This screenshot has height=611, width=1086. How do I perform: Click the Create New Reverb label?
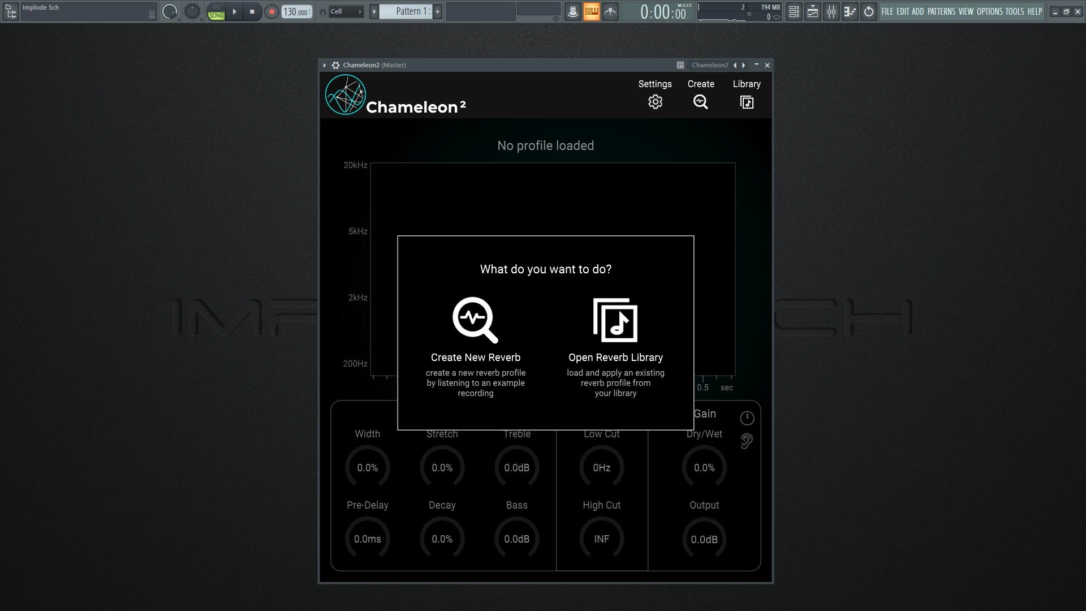(476, 358)
